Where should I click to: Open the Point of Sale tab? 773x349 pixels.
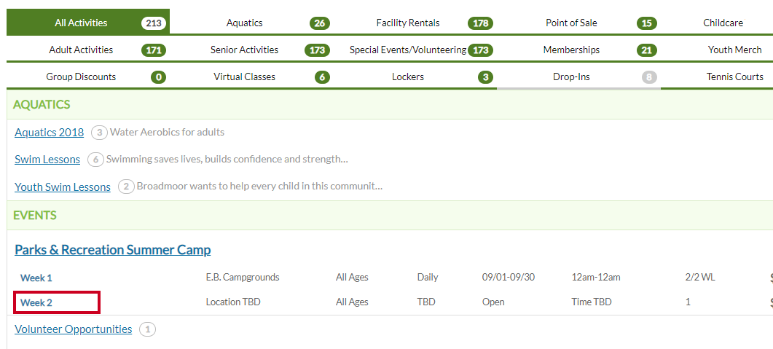[578, 23]
